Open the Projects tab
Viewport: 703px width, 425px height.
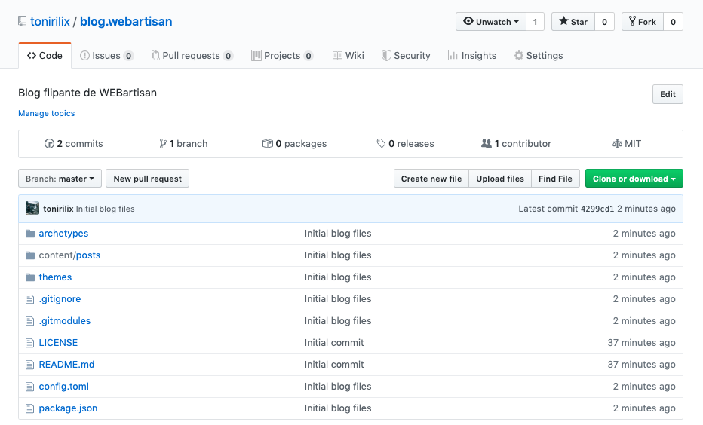coord(282,56)
